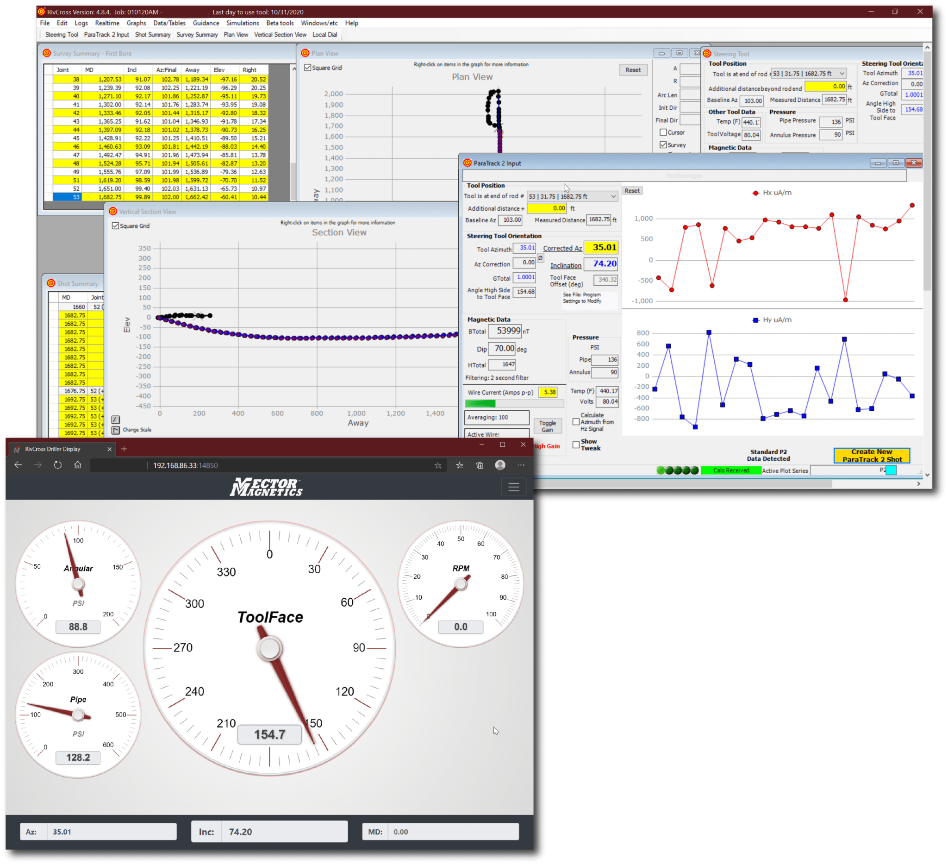This screenshot has height=865, width=948.
Task: Add this page to favorites star
Action: point(438,466)
